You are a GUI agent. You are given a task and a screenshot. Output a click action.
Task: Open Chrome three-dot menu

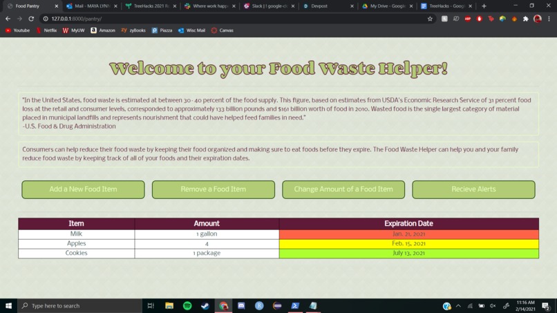coord(549,19)
